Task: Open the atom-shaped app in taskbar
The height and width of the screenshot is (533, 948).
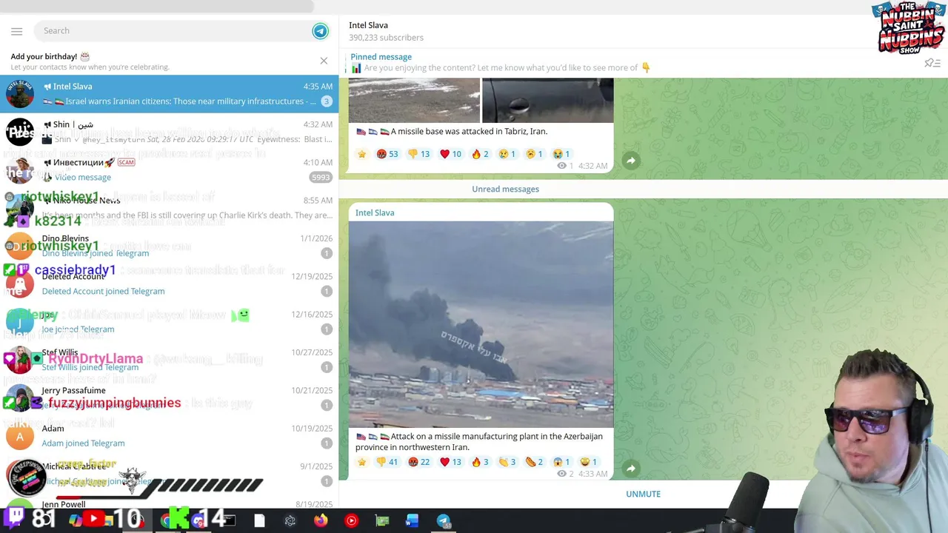Action: (x=290, y=520)
